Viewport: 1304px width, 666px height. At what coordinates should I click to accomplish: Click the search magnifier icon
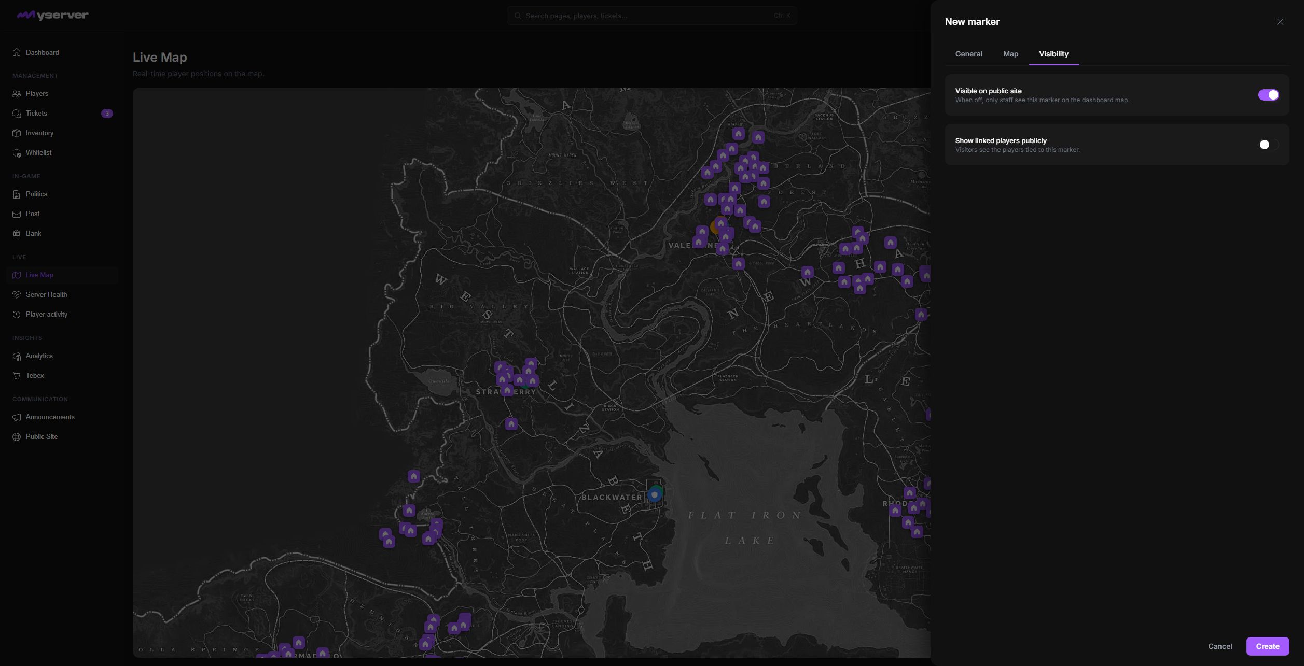[517, 16]
